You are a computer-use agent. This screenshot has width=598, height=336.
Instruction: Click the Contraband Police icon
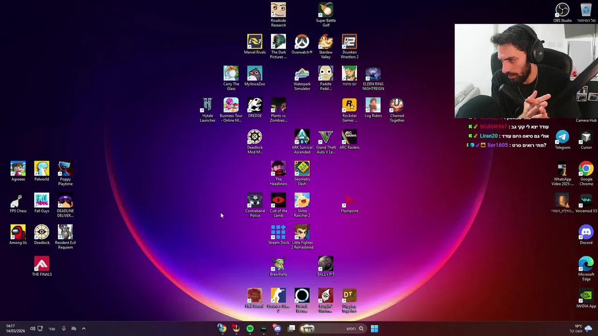pyautogui.click(x=255, y=205)
